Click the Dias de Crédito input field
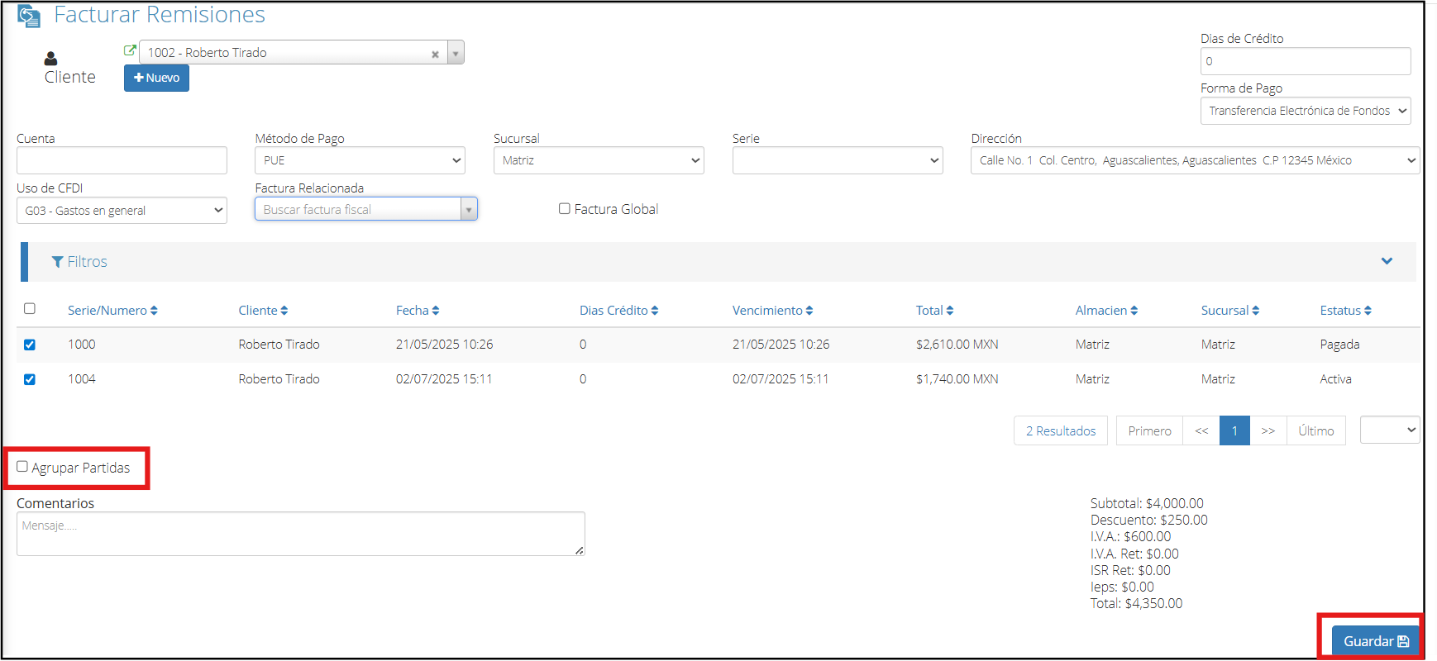The image size is (1437, 661). click(1305, 61)
